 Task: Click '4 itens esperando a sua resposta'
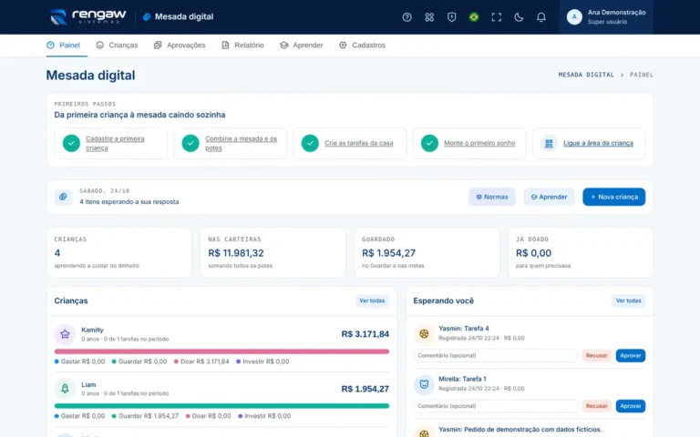coord(129,201)
